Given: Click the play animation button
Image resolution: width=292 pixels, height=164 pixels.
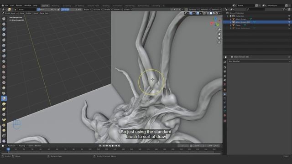Looking at the screenshot, I should pyautogui.click(x=113, y=146).
